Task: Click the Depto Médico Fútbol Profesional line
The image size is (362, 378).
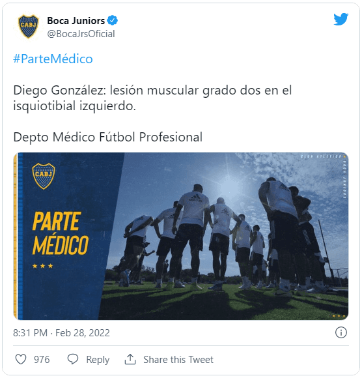Action: [107, 137]
